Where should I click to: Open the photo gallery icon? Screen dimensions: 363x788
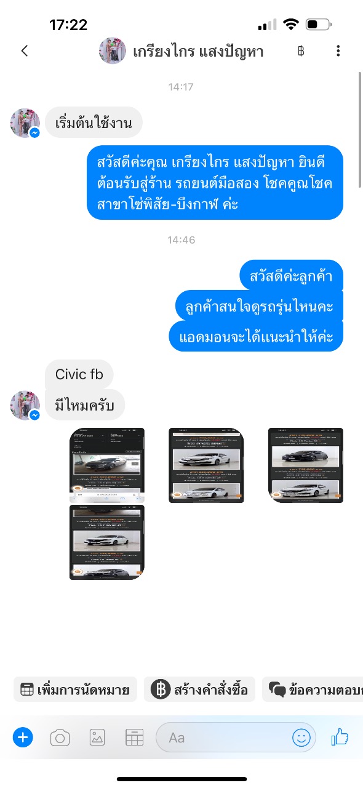(x=97, y=737)
